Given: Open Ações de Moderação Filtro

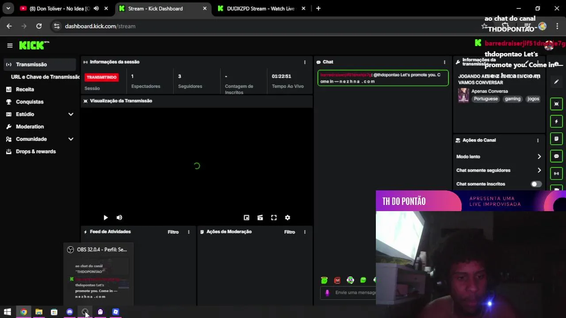Looking at the screenshot, I should (289, 232).
